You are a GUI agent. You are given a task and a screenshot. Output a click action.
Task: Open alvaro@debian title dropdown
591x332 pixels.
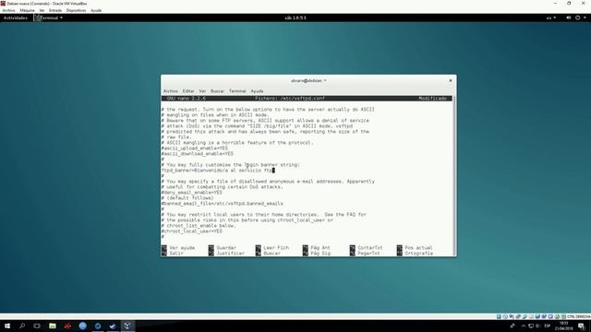point(308,80)
